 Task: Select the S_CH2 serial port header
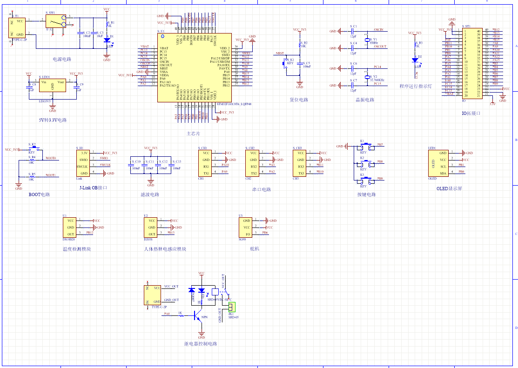tap(252, 163)
